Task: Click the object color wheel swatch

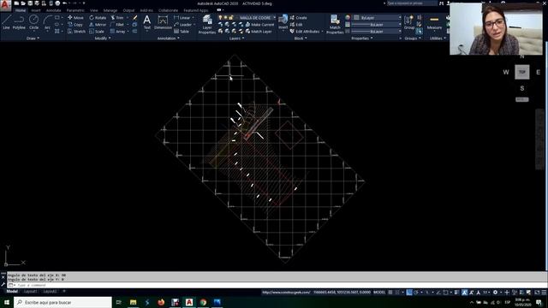Action: click(348, 17)
